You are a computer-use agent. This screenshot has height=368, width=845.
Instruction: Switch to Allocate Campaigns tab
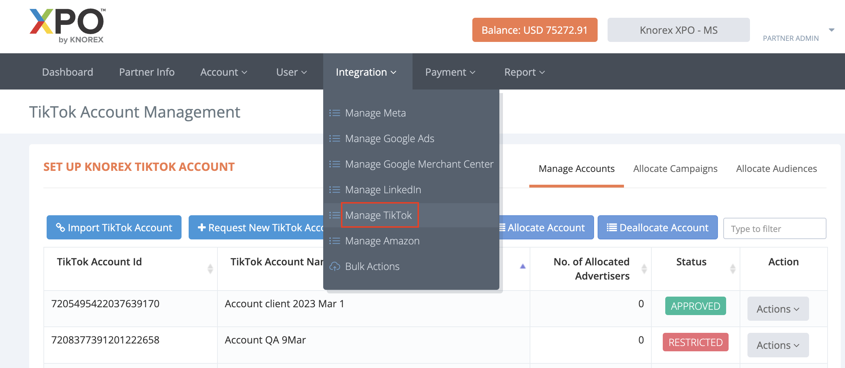[x=675, y=169]
